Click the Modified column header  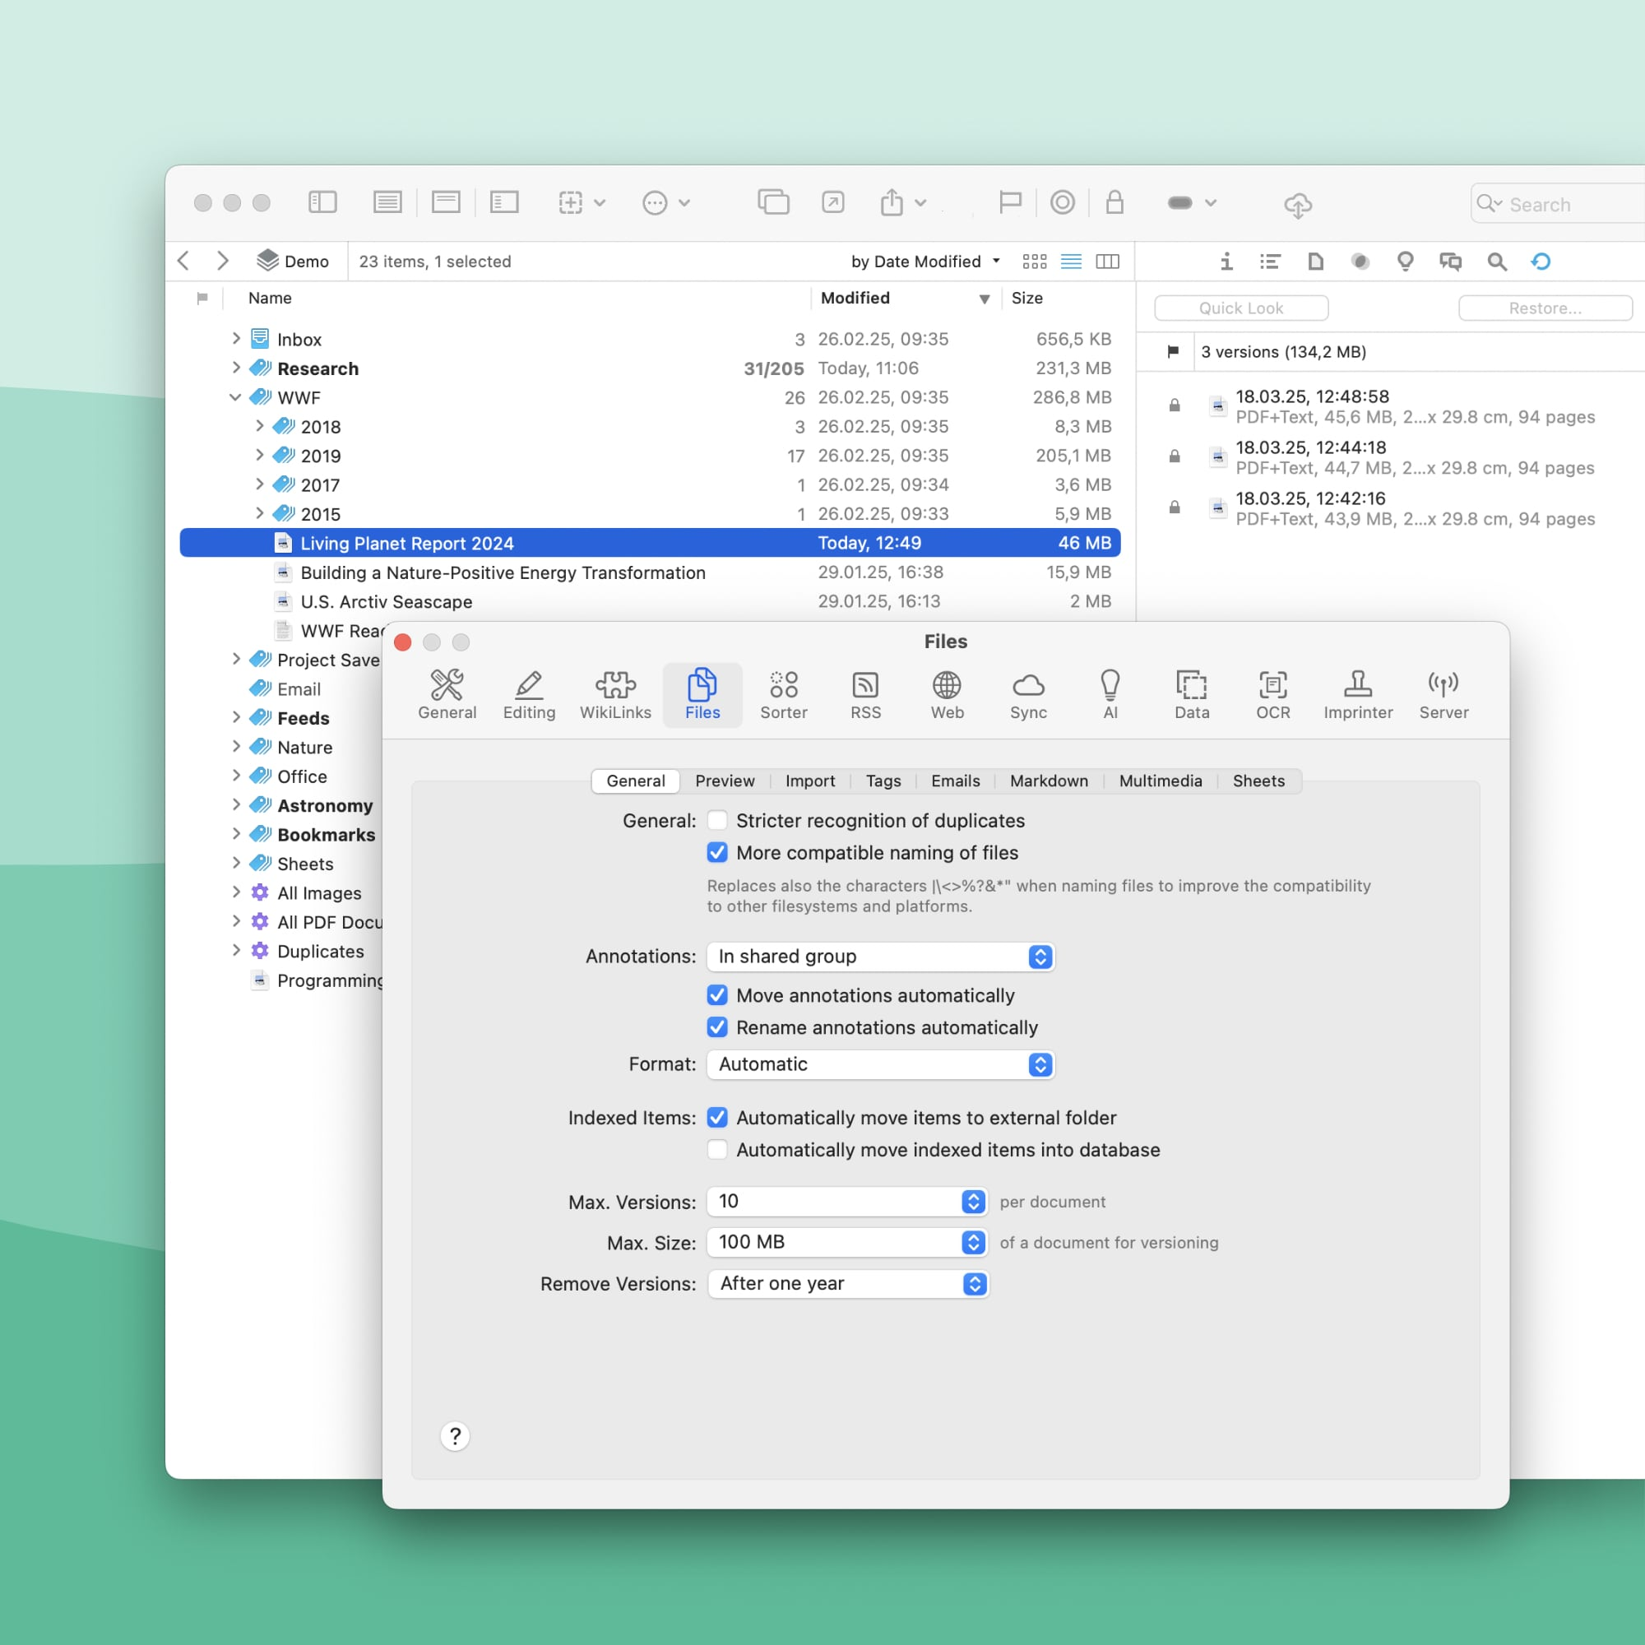(905, 298)
